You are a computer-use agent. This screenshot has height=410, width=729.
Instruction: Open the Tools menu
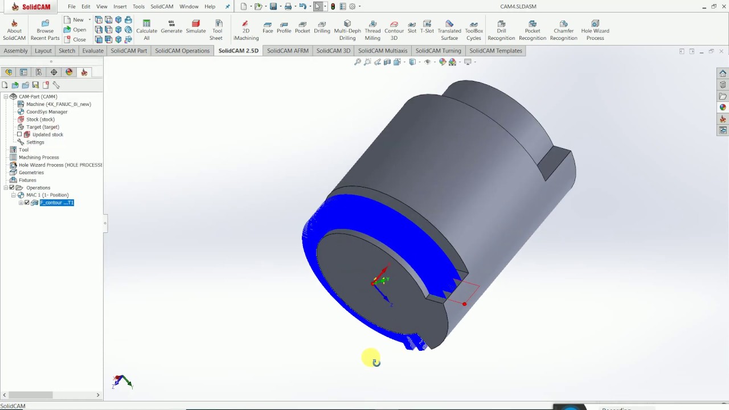[138, 7]
